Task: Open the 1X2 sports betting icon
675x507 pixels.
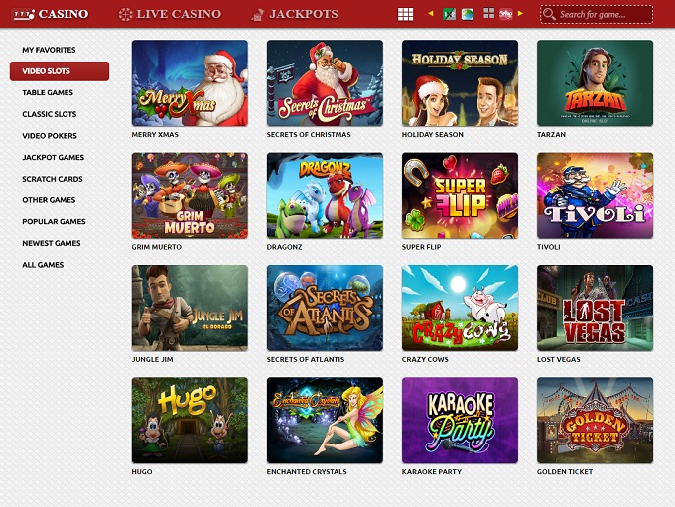Action: point(449,14)
